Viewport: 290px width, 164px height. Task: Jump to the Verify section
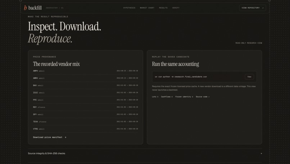[176, 8]
